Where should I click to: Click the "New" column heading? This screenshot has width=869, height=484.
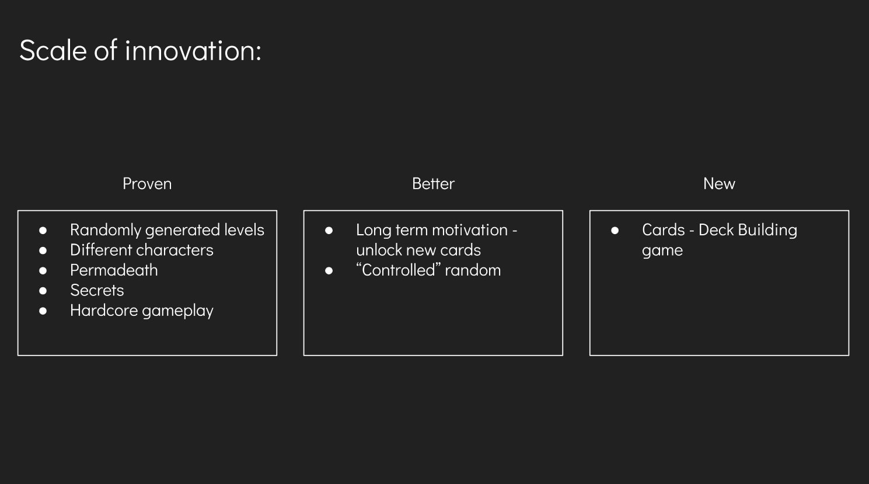[719, 184]
